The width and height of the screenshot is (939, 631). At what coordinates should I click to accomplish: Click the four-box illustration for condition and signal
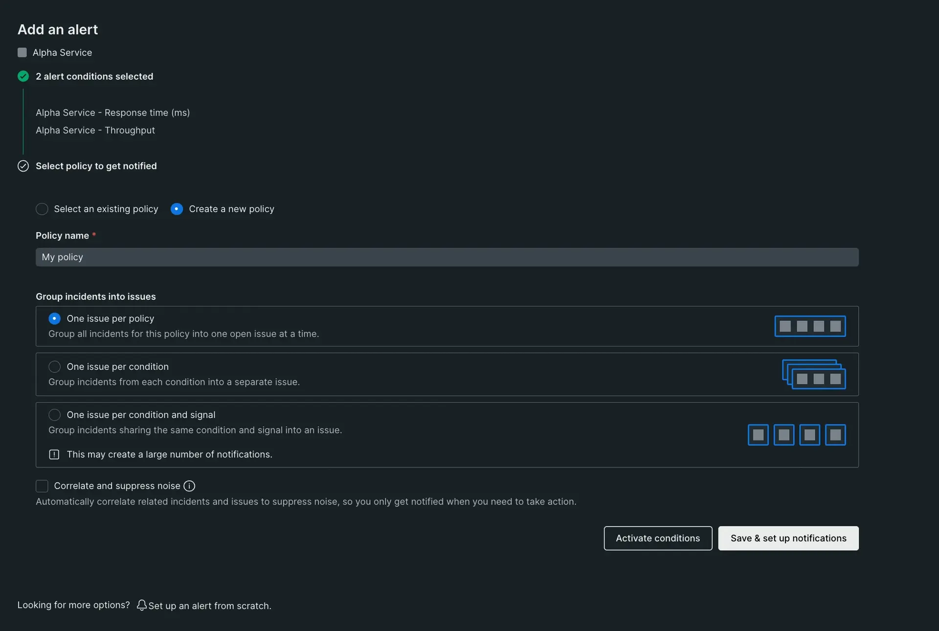[x=797, y=435]
